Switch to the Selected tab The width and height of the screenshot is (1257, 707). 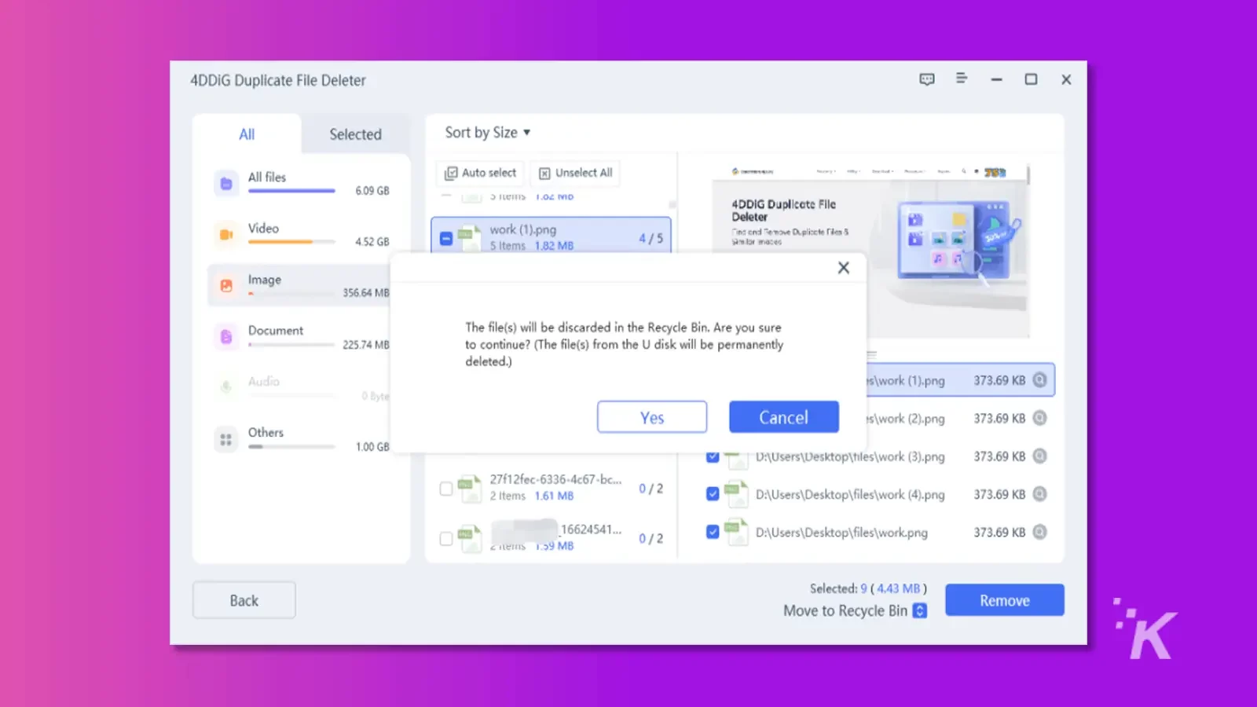355,134
